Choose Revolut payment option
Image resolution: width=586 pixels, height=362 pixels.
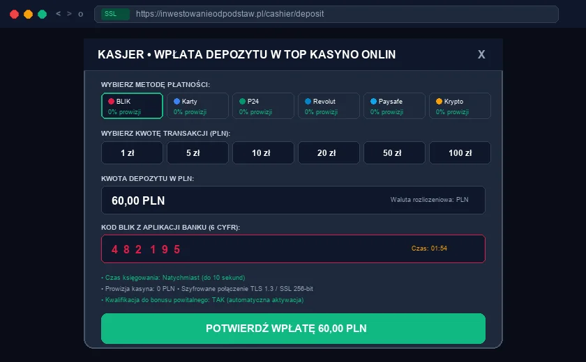pyautogui.click(x=329, y=106)
